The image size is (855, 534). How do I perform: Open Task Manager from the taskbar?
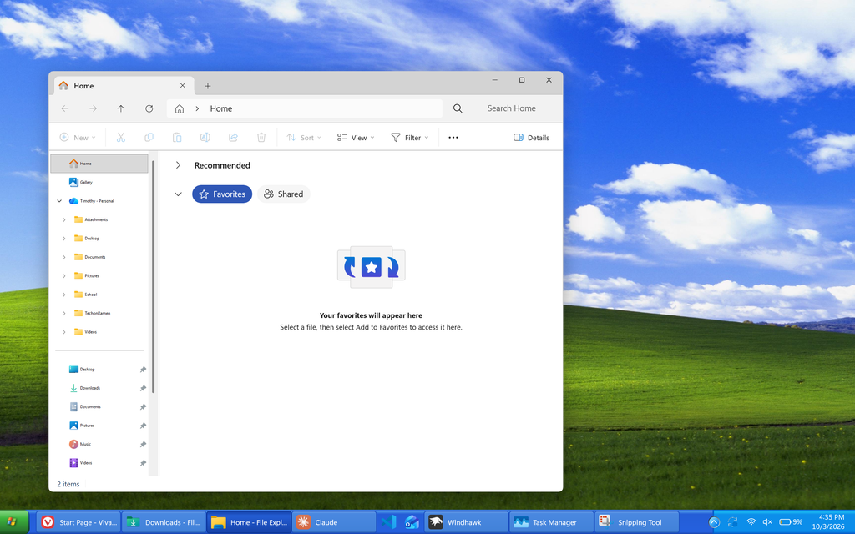(551, 522)
